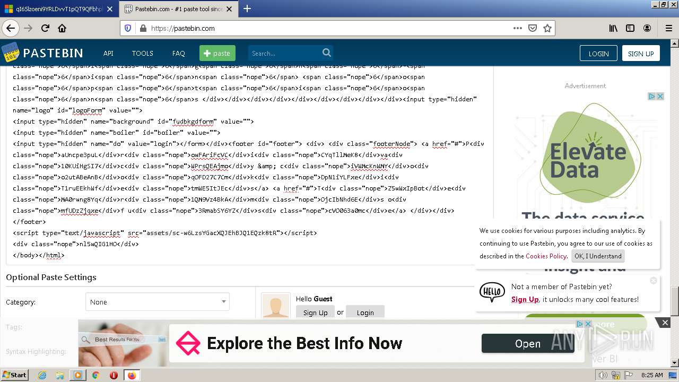Launch Chrome from taskbar
Screen dimensions: 679x382
tap(95, 375)
